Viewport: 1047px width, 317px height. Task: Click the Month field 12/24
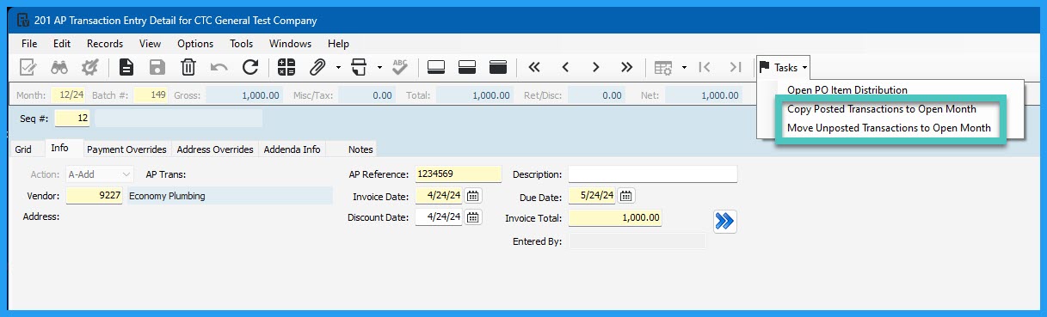(67, 95)
